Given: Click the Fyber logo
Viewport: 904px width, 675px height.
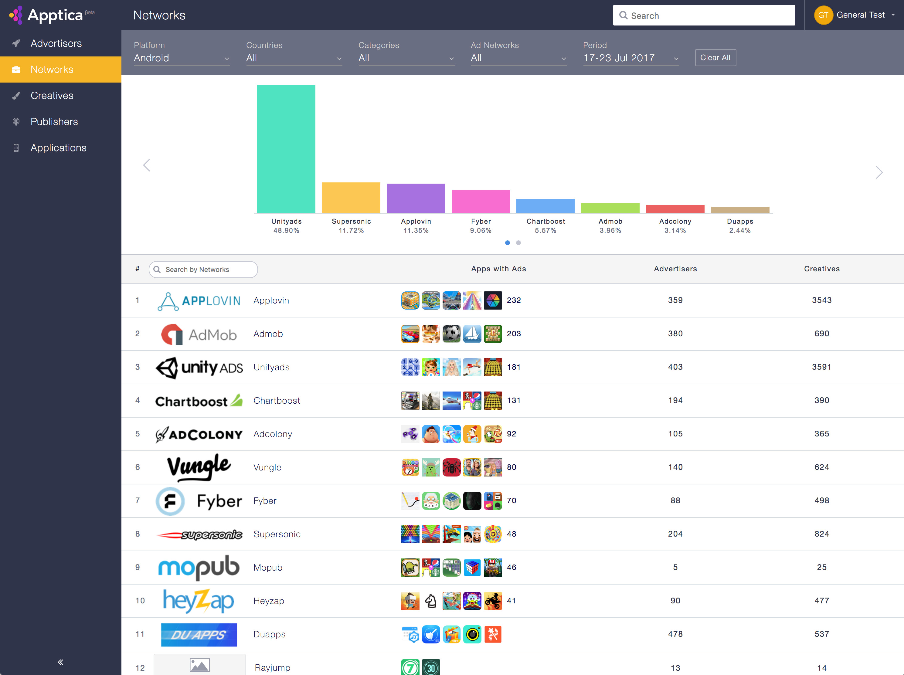Looking at the screenshot, I should click(x=199, y=501).
